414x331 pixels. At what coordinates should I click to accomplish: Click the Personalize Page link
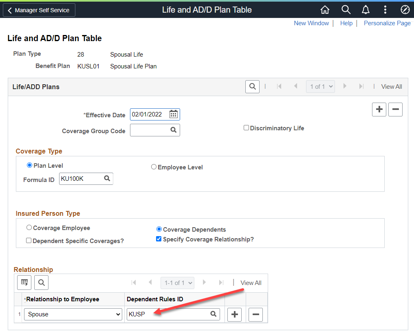(x=387, y=23)
